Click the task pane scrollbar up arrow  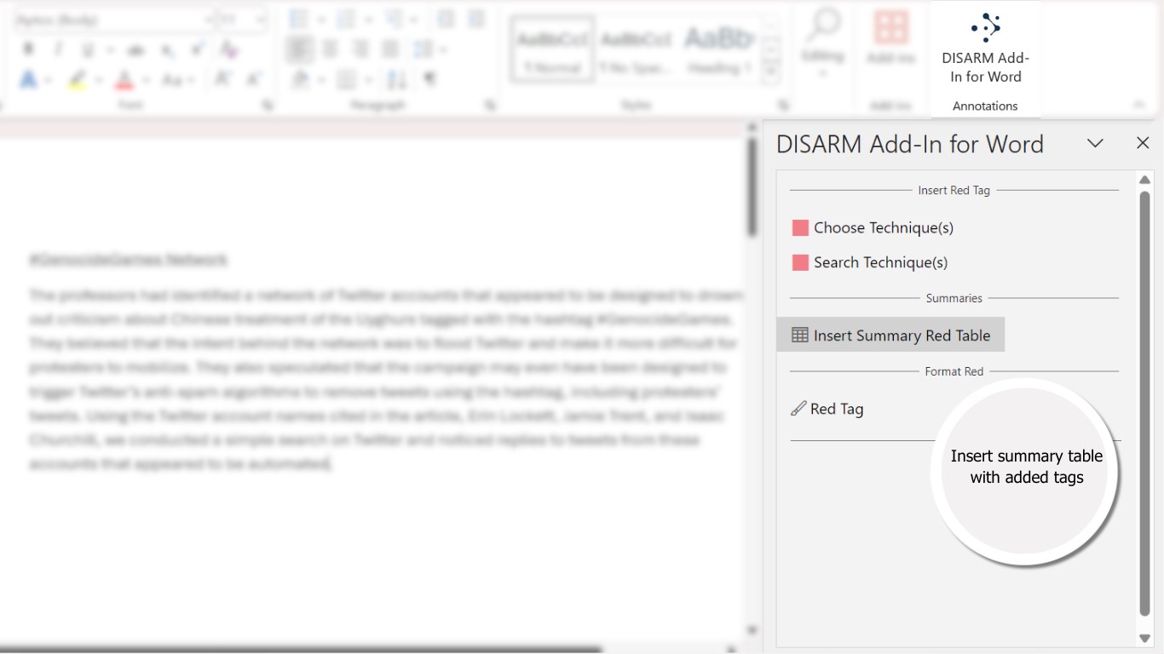point(1144,180)
